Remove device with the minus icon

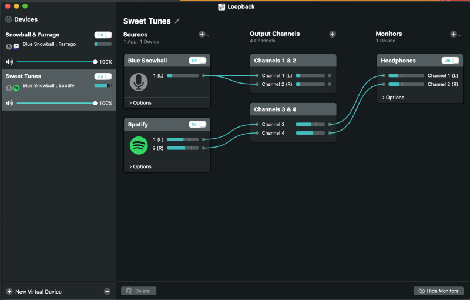tap(107, 291)
